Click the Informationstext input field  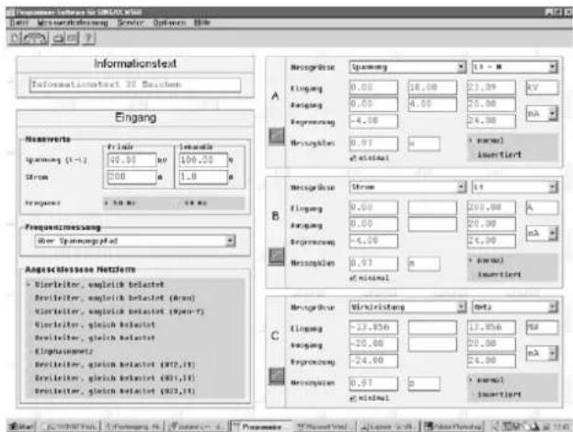[x=135, y=85]
